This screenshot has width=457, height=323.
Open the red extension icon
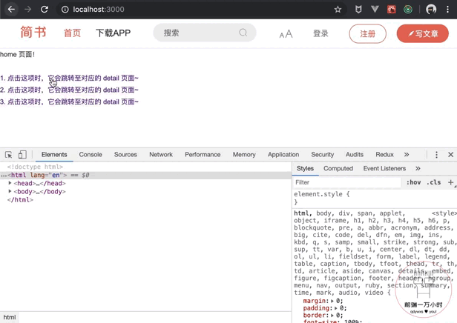point(392,10)
